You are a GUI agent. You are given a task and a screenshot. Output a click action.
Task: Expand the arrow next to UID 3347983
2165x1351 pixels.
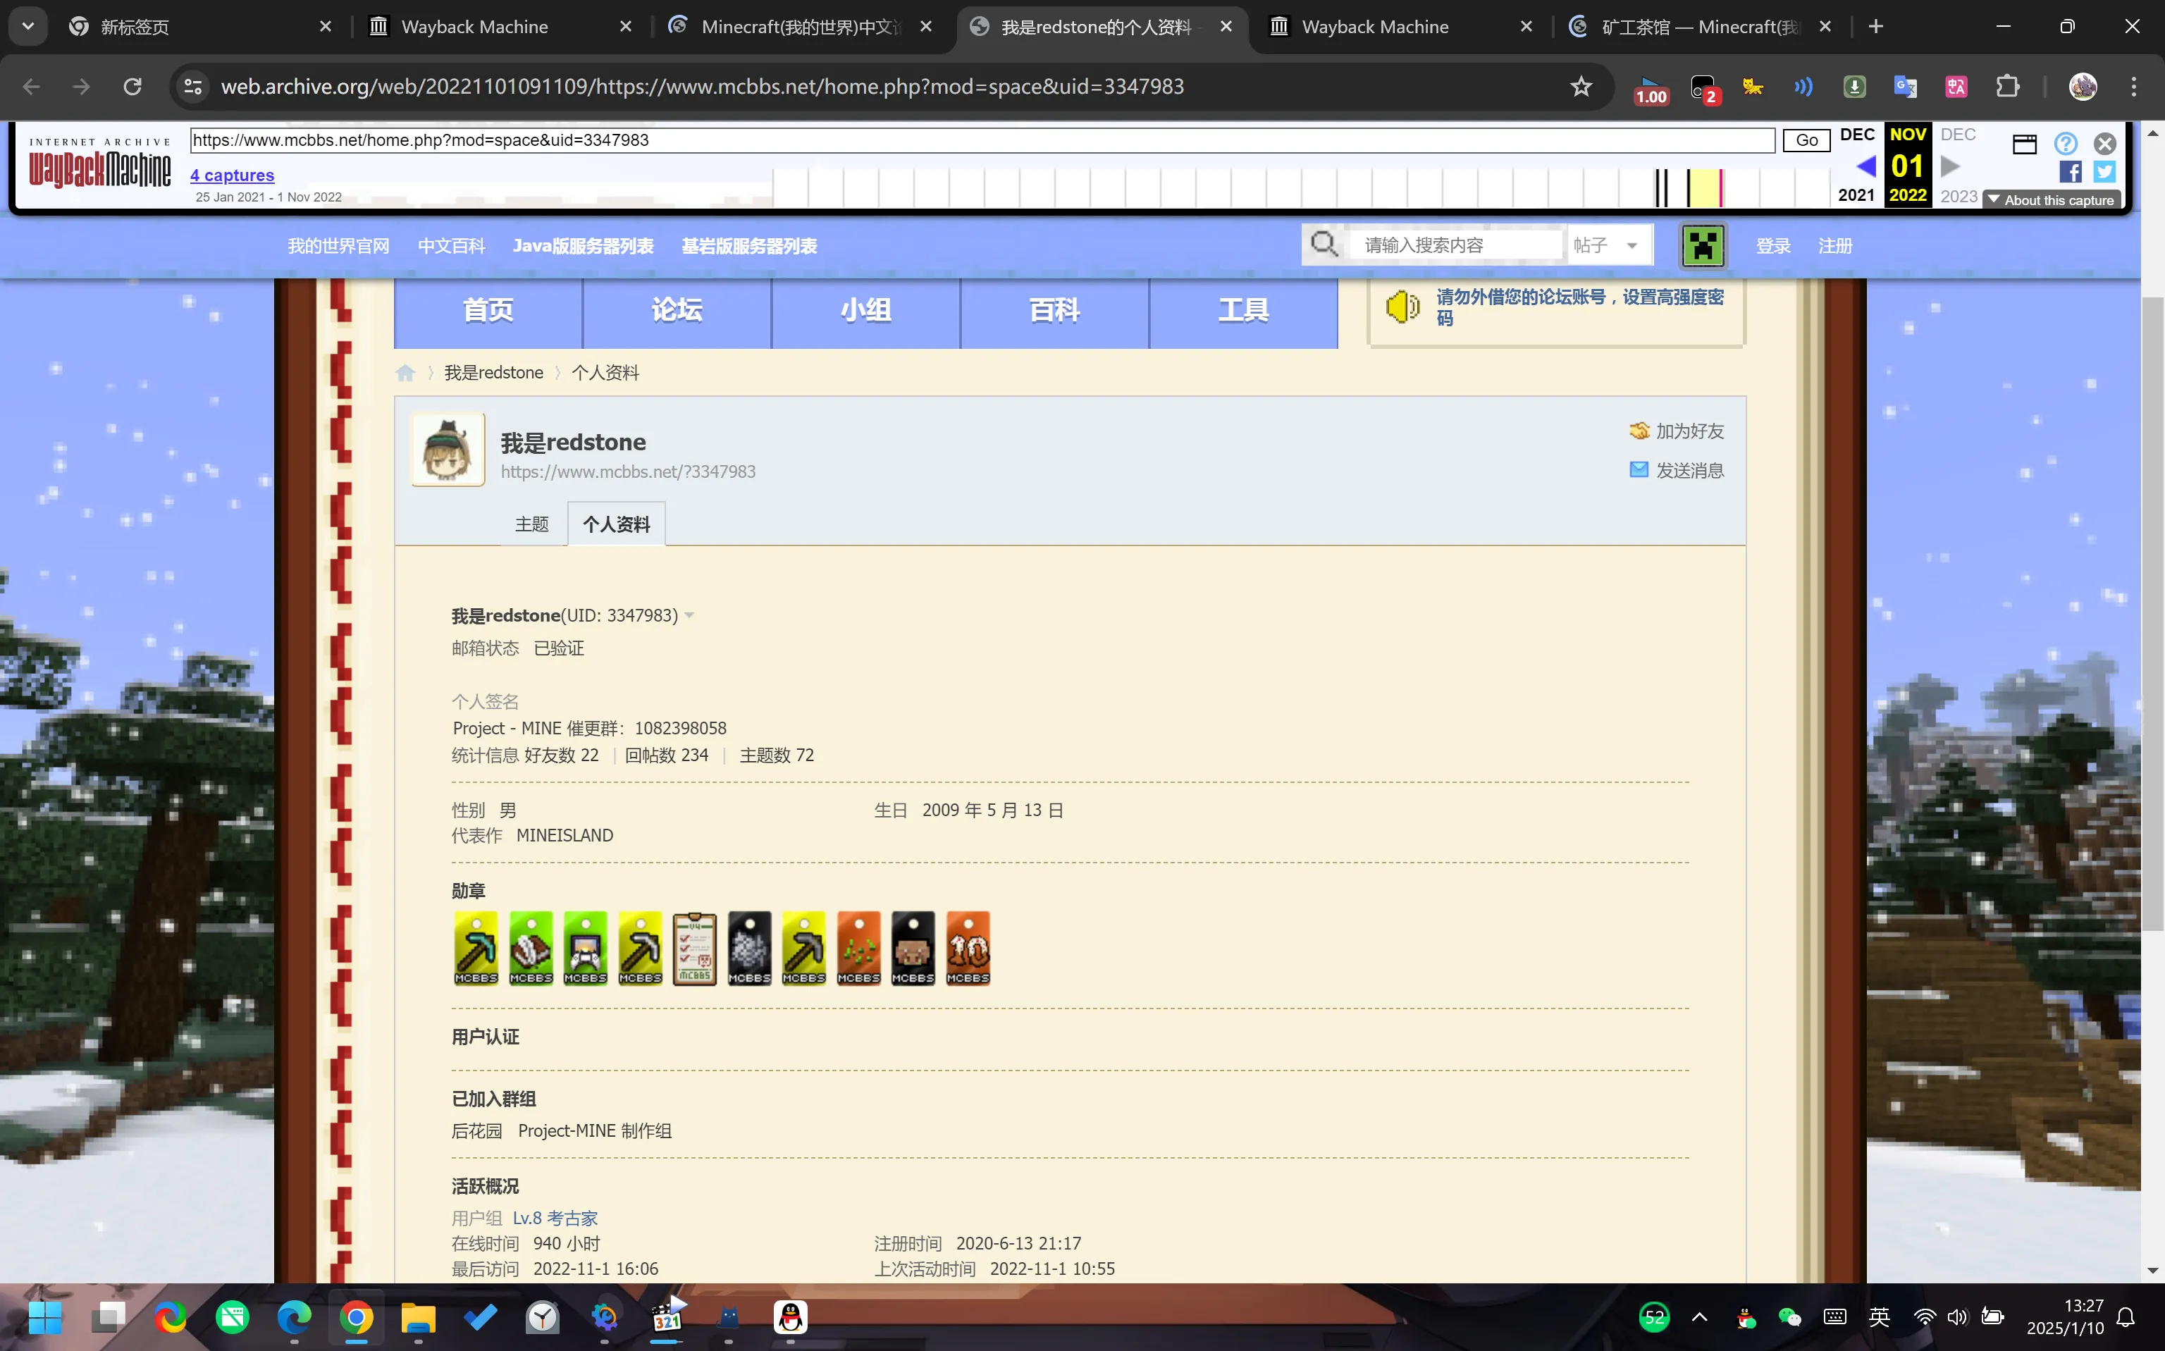[689, 617]
